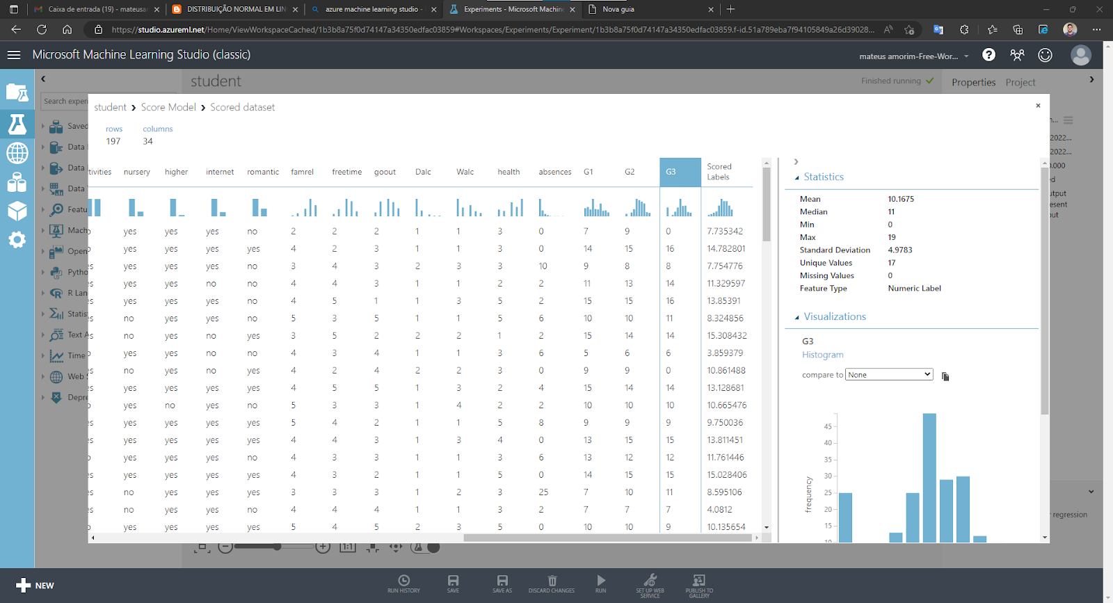Click the Score Model breadcrumb link
The width and height of the screenshot is (1113, 603).
(168, 107)
